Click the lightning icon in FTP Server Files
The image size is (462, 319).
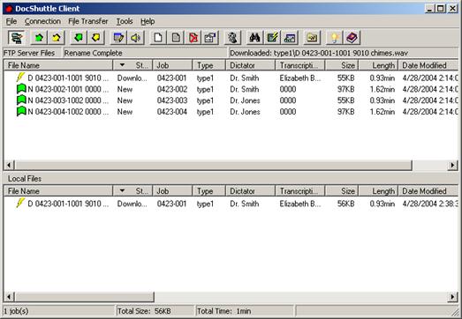[x=20, y=78]
